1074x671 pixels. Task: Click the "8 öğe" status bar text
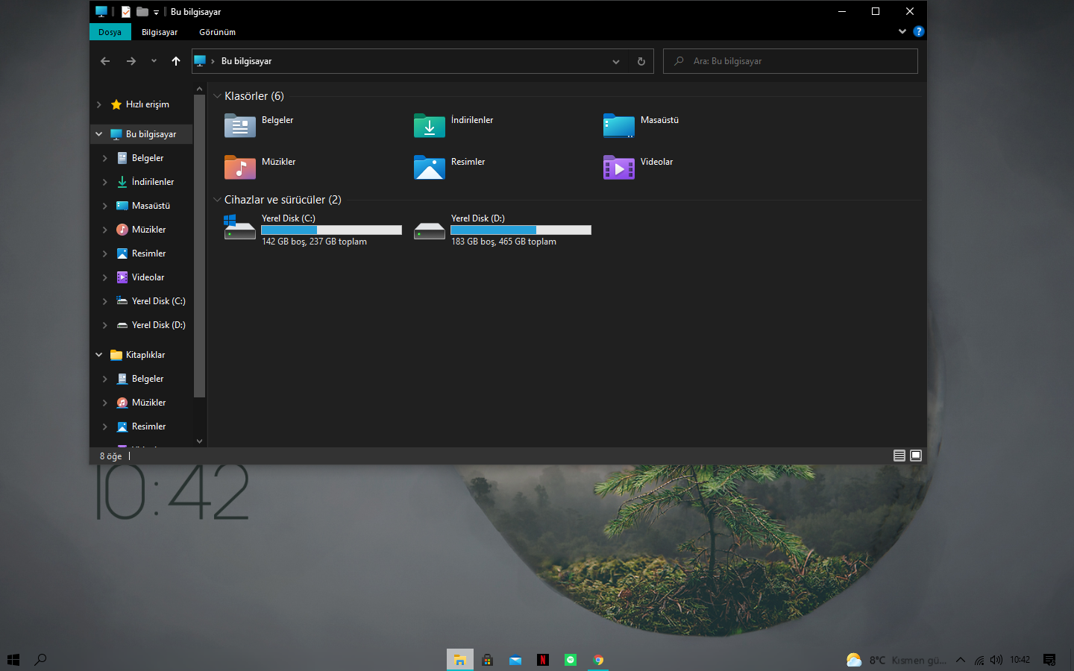tap(110, 456)
